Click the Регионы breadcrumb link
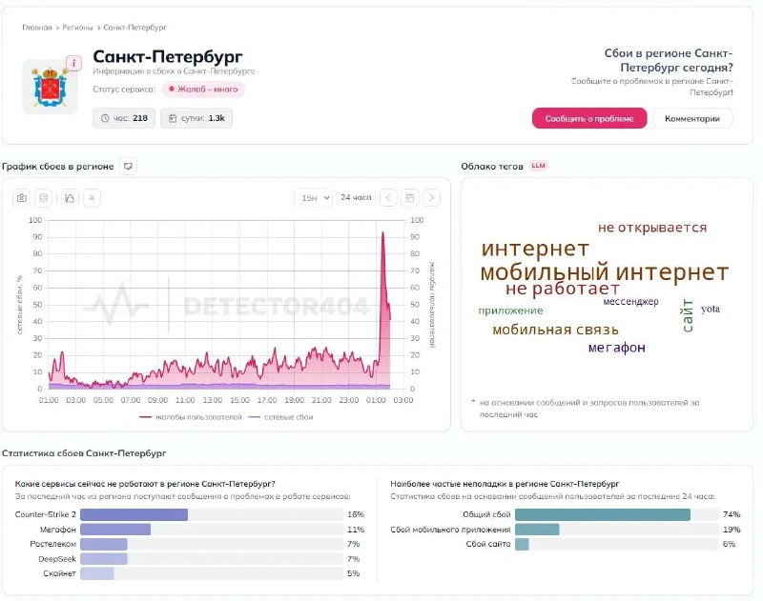 [x=77, y=28]
